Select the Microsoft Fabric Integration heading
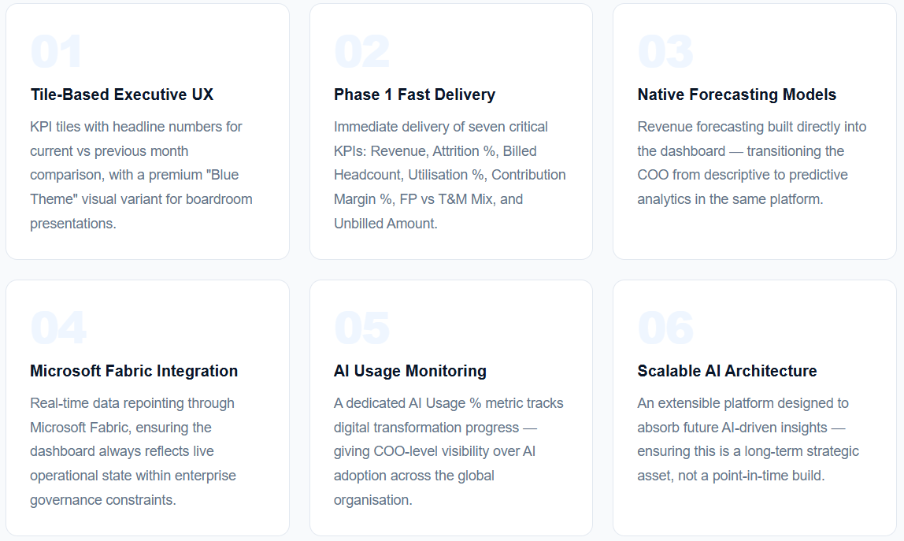This screenshot has width=904, height=541. click(134, 371)
